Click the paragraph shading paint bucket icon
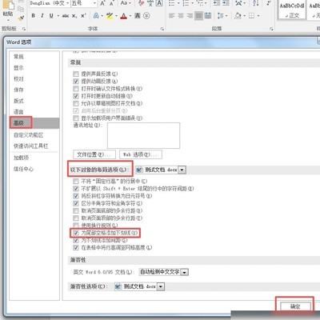 [238, 16]
